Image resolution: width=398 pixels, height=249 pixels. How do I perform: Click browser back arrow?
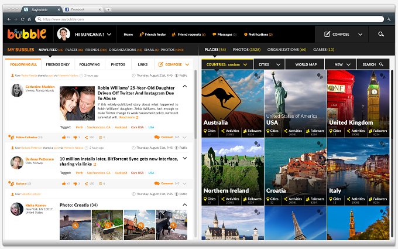coord(9,19)
